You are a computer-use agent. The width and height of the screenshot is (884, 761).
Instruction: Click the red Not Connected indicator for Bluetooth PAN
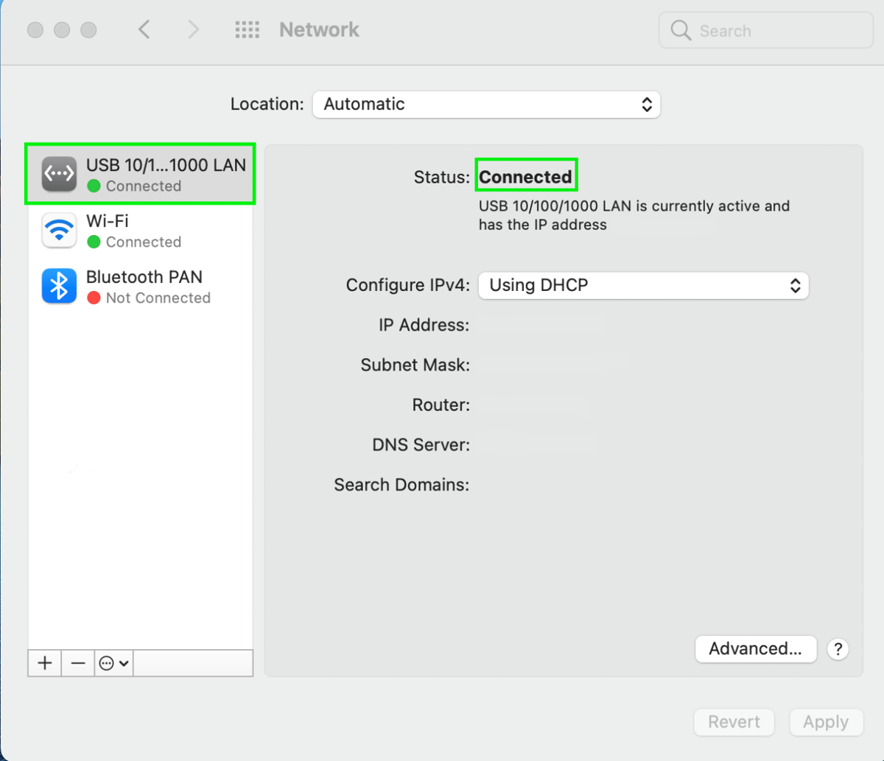pos(94,298)
